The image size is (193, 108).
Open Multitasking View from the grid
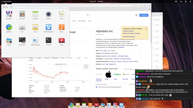tap(49, 28)
